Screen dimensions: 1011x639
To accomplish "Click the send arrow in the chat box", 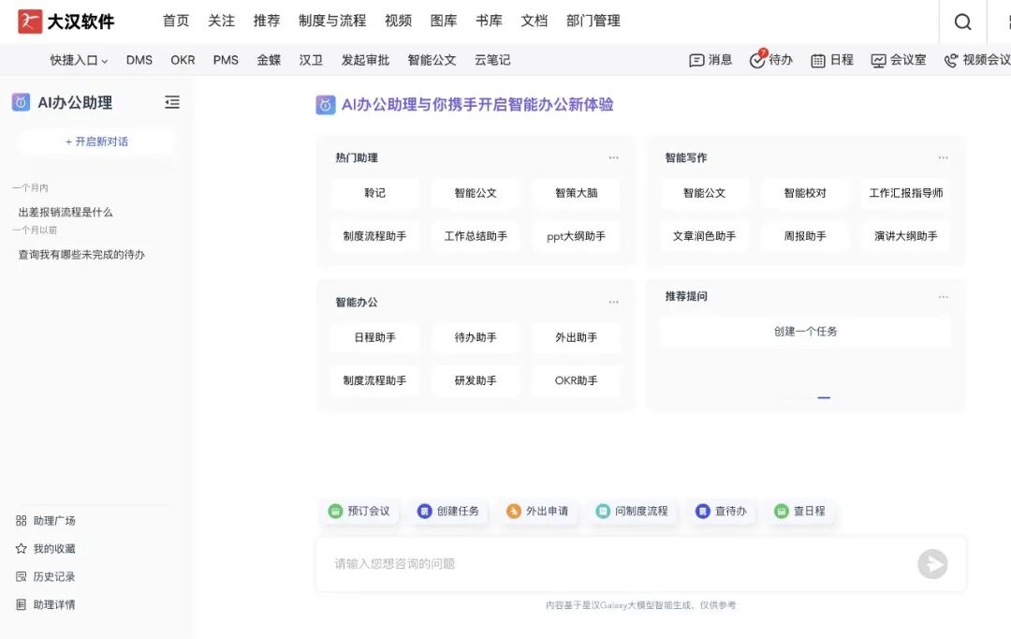I will [932, 563].
